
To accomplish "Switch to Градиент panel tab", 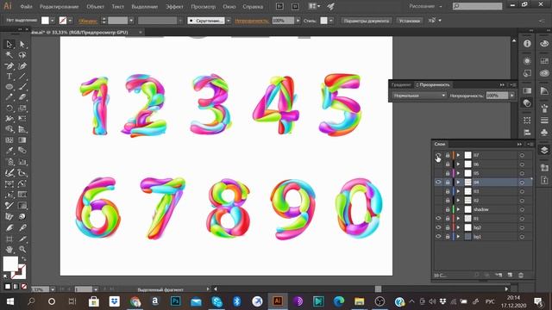I will 401,84.
